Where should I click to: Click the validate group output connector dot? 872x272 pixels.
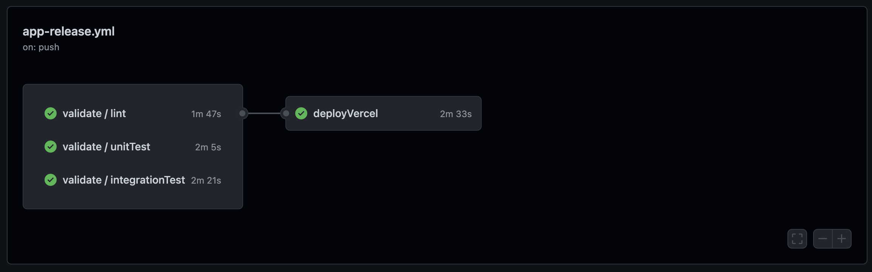(x=242, y=113)
